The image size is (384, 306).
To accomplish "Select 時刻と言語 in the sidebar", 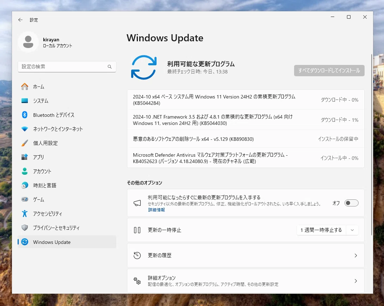I will tap(67, 185).
